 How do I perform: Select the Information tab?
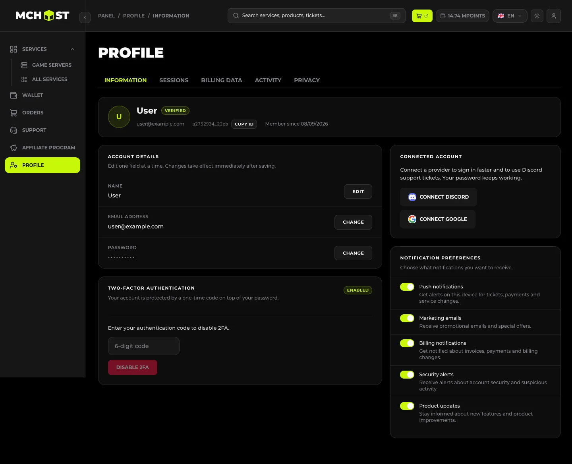pos(126,80)
